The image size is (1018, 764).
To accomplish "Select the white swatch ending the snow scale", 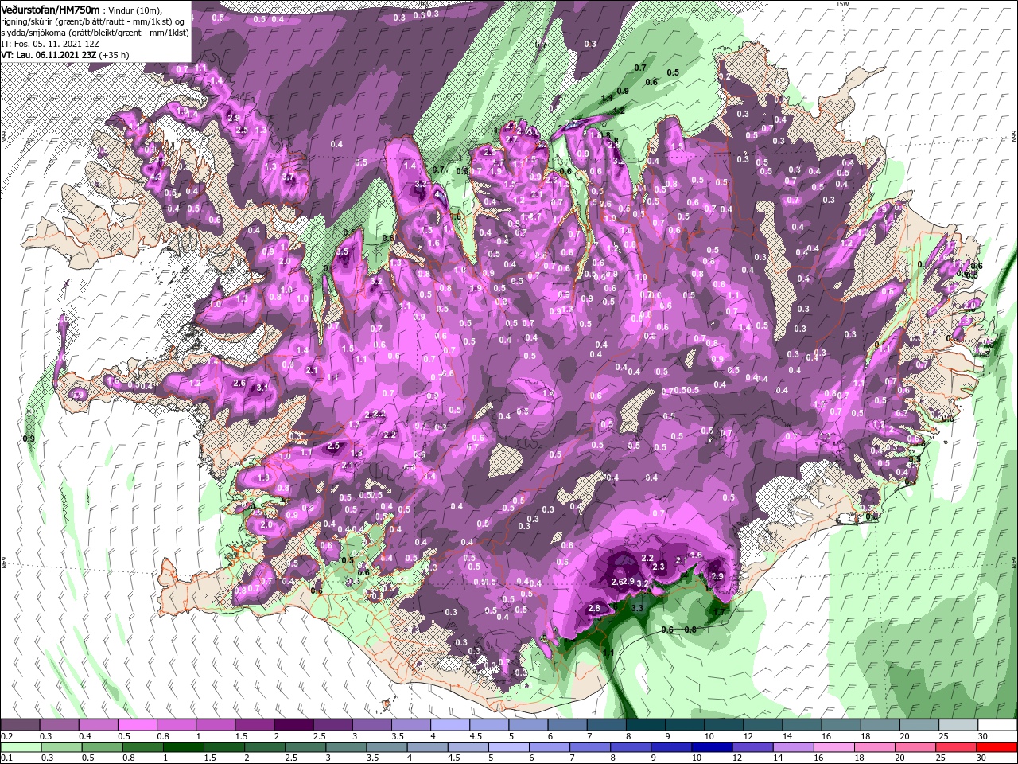I will [x=997, y=726].
